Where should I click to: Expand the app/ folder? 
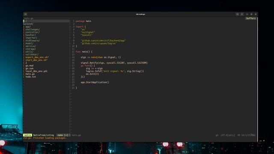(28, 27)
